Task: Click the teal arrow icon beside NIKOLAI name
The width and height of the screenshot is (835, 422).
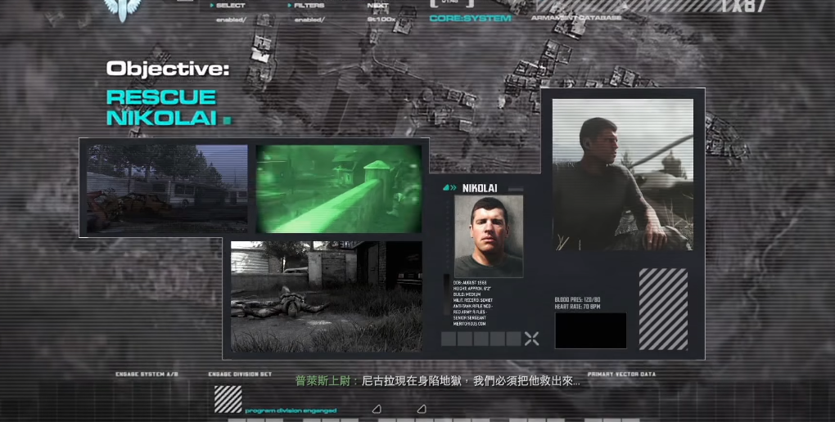Action: pyautogui.click(x=449, y=188)
